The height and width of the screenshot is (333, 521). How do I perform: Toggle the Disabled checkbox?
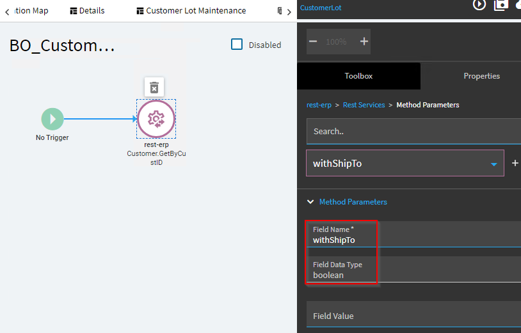237,45
